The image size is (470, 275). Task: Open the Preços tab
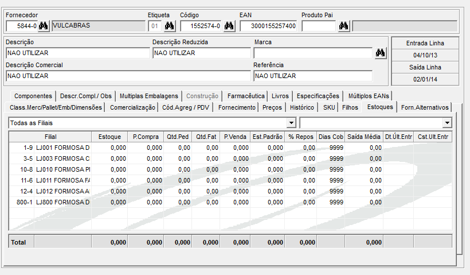[272, 107]
